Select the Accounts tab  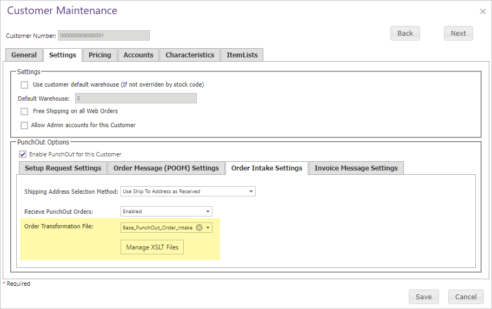tap(138, 55)
